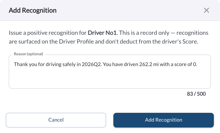Select the bold Driver No1 name
The width and height of the screenshot is (220, 133).
102,33
